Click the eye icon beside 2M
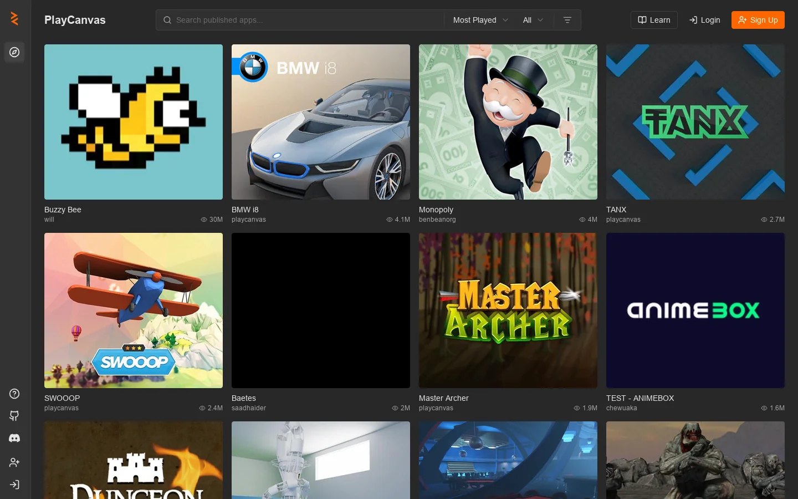The image size is (798, 499). click(x=395, y=408)
